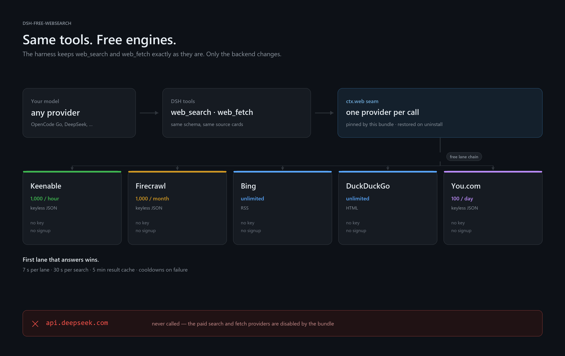Click 'unlimited' under the DuckDuckGo card

click(358, 199)
